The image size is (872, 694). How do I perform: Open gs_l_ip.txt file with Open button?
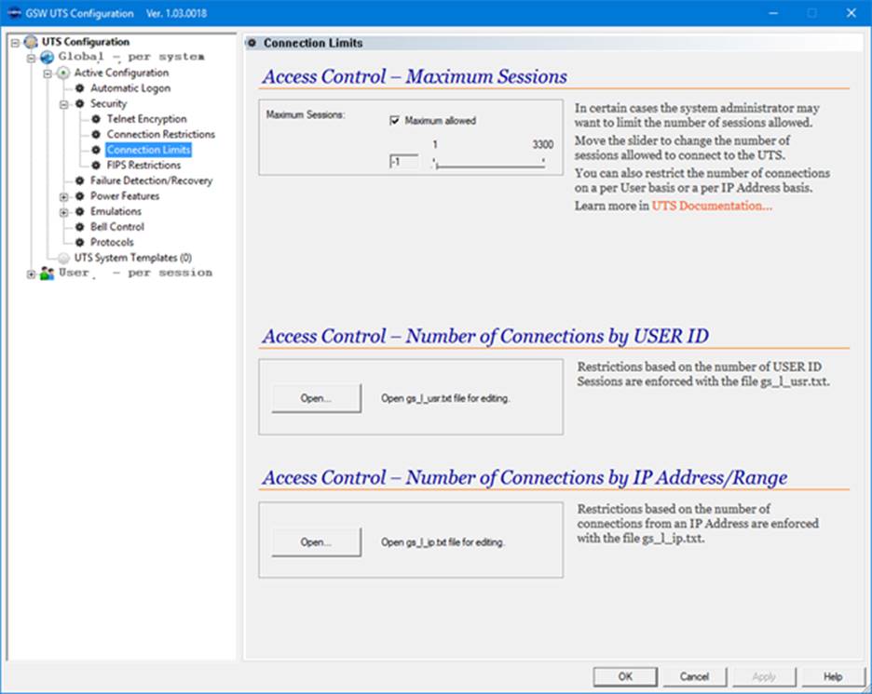(316, 541)
